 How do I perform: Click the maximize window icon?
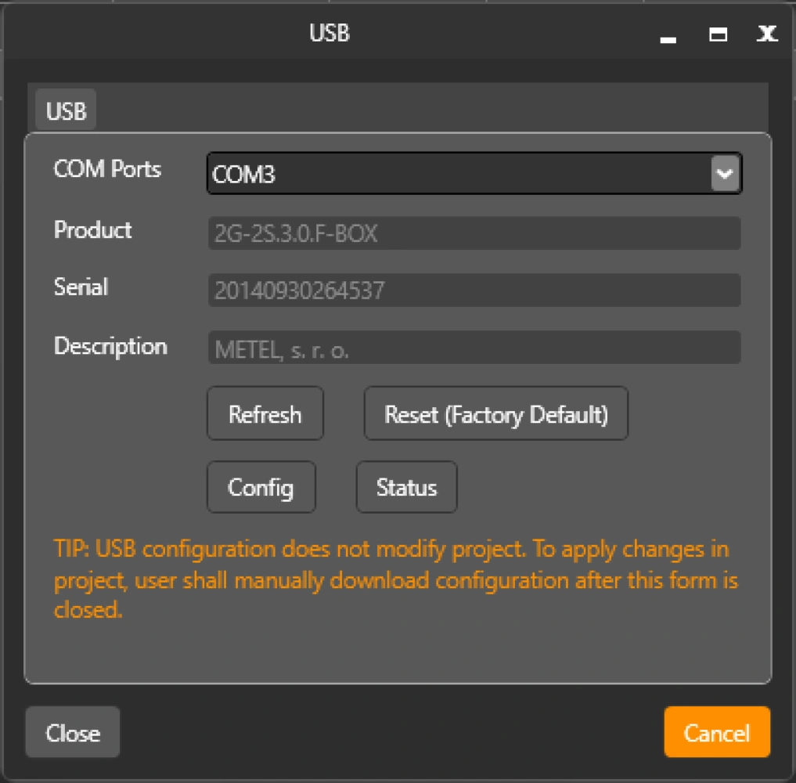pyautogui.click(x=718, y=34)
